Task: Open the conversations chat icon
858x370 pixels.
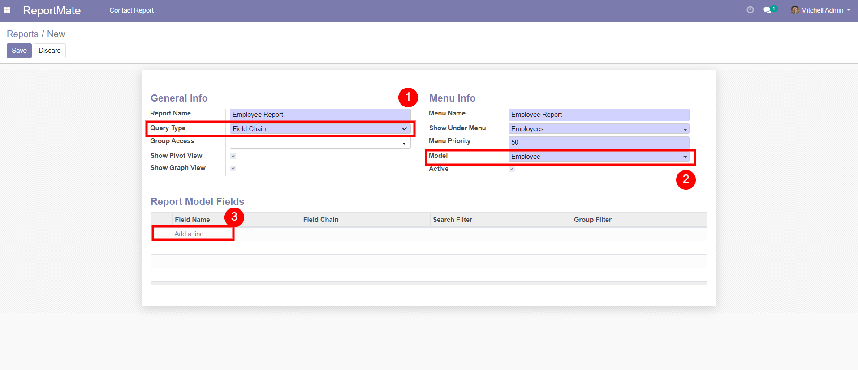Action: (768, 10)
